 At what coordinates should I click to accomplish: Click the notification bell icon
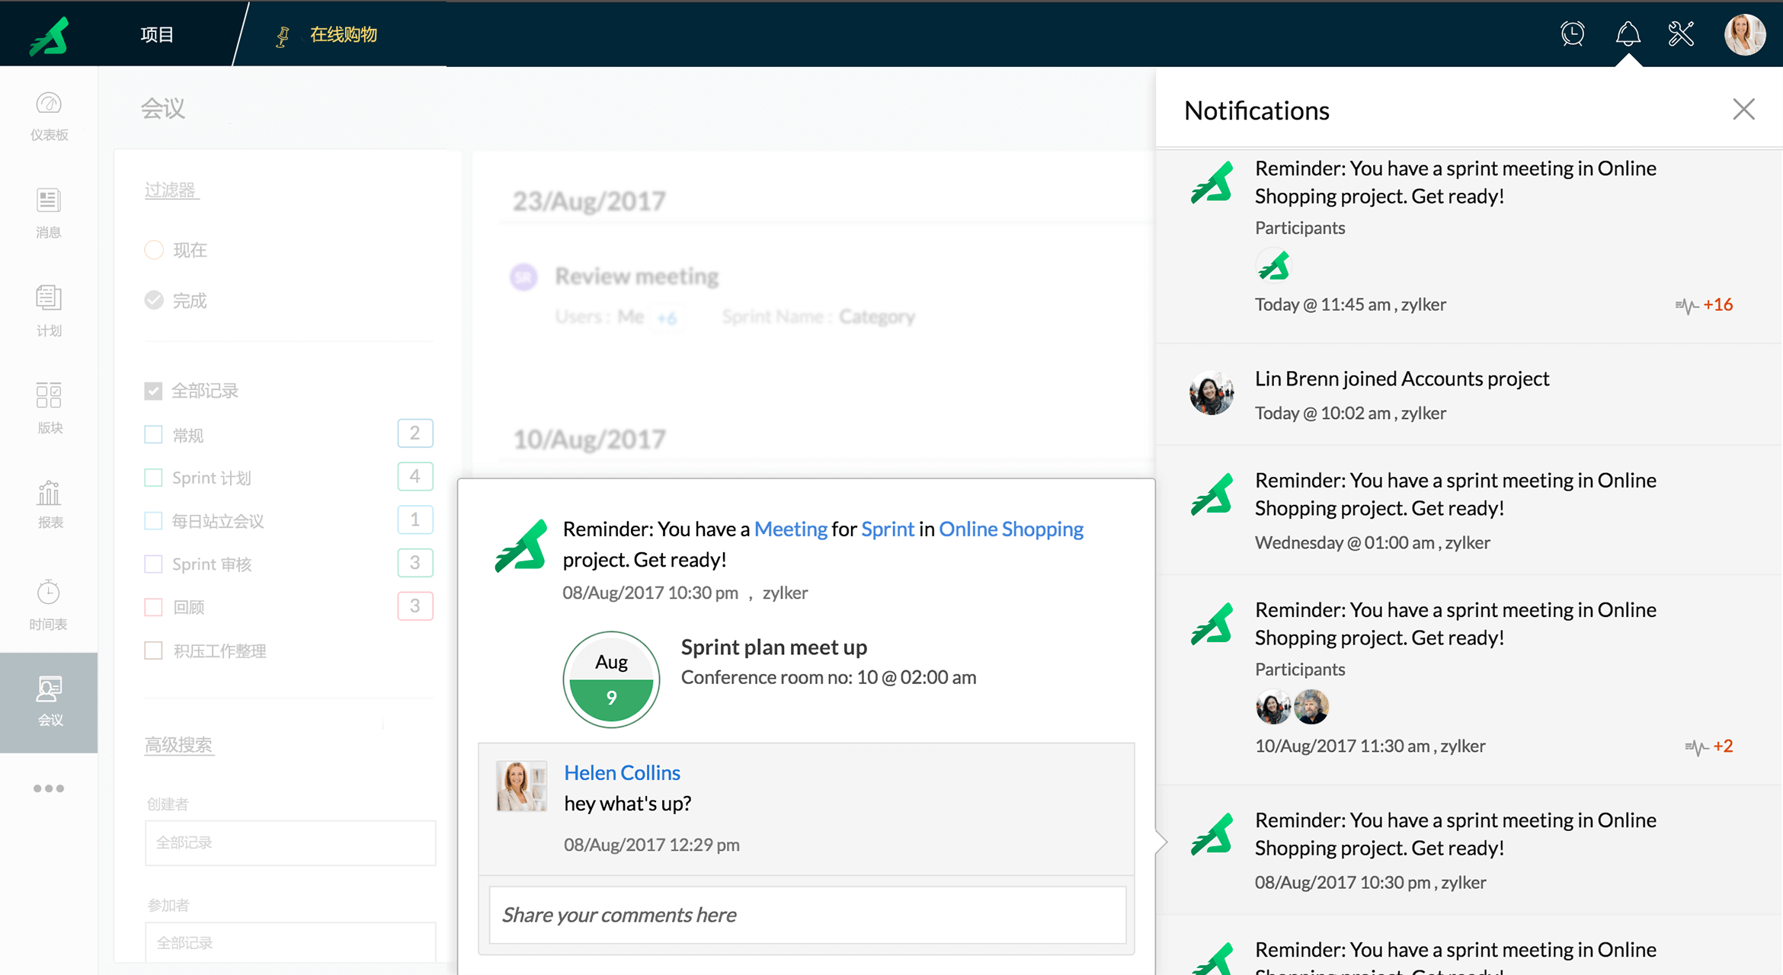click(1628, 34)
